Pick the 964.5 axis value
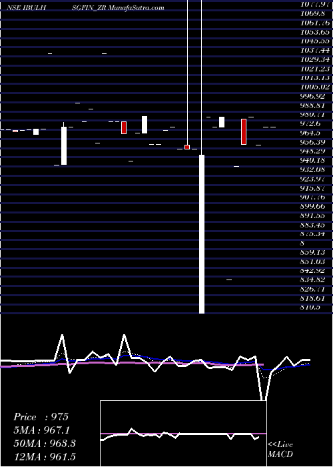The width and height of the screenshot is (333, 467). (x=310, y=133)
